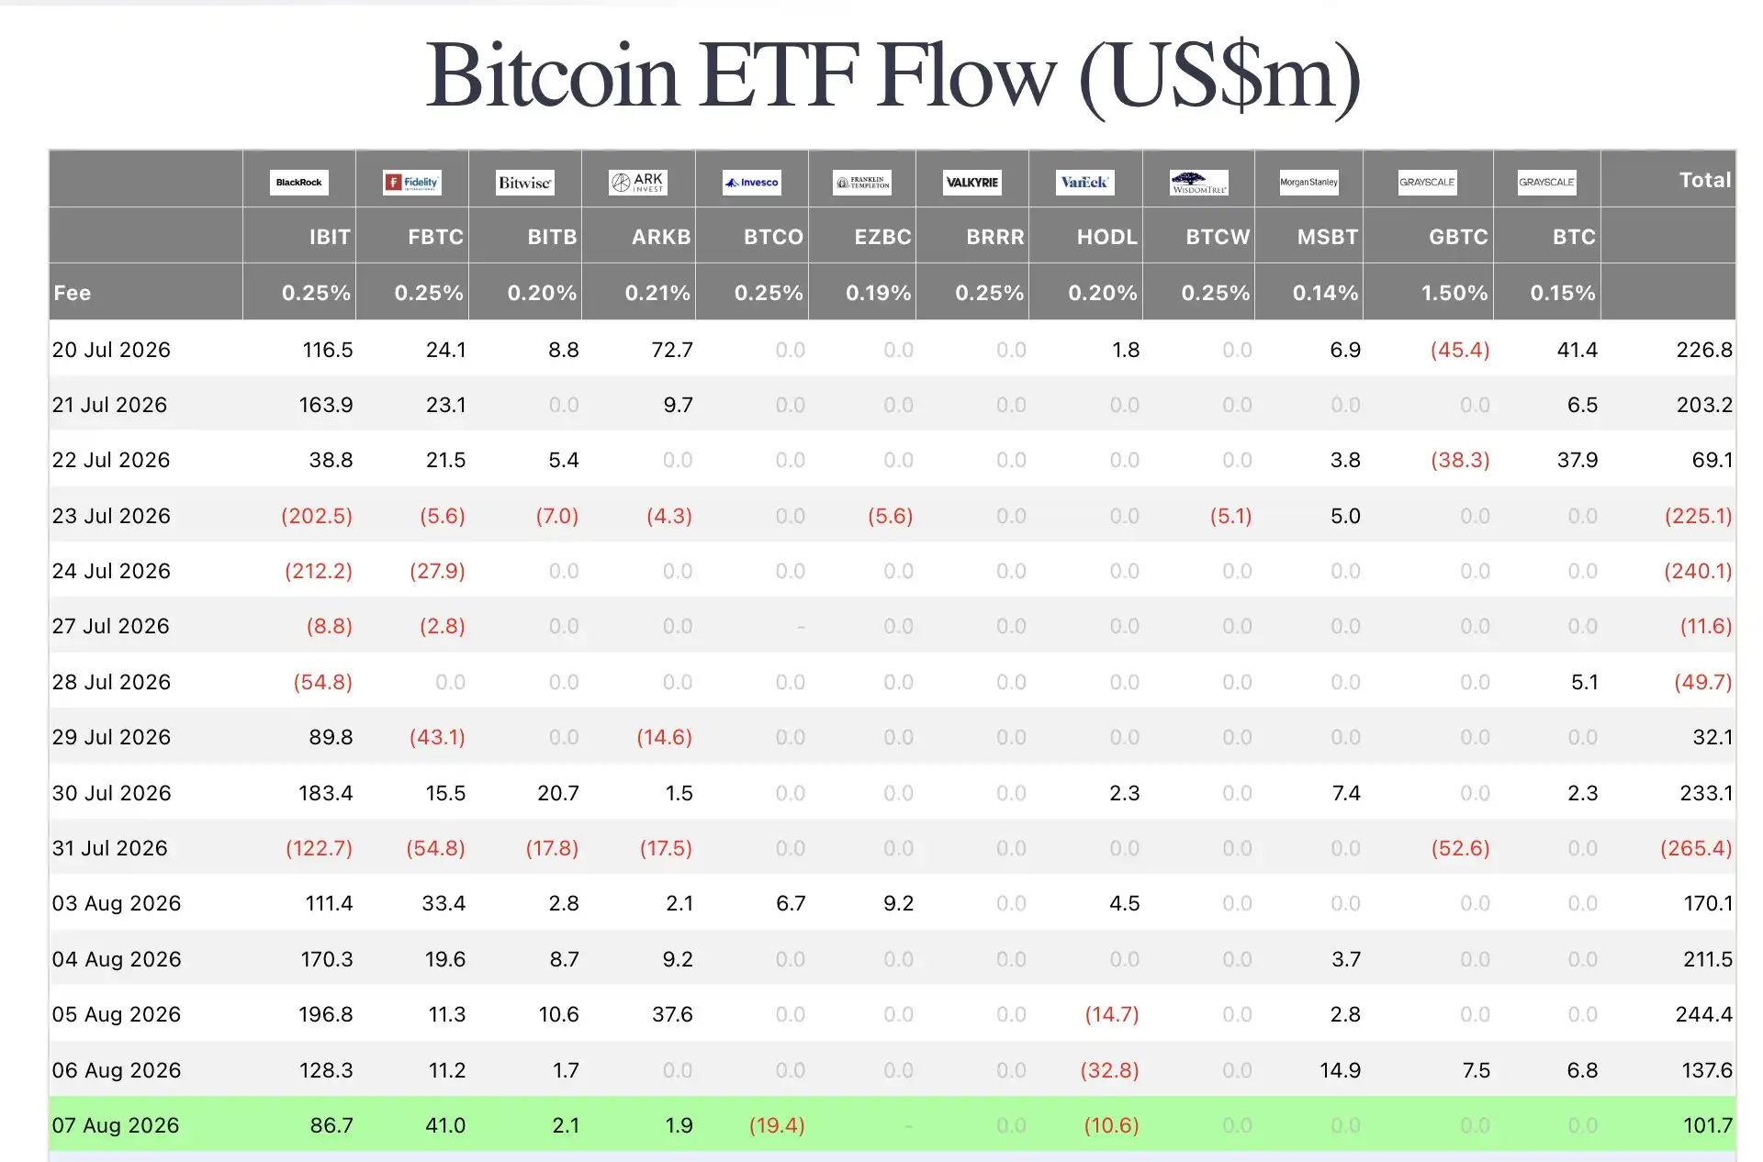Select the Valkyrie logo
This screenshot has width=1763, height=1162.
click(x=972, y=182)
